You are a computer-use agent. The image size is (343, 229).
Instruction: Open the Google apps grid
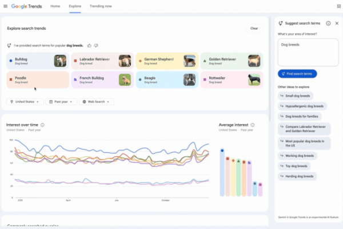(337, 6)
